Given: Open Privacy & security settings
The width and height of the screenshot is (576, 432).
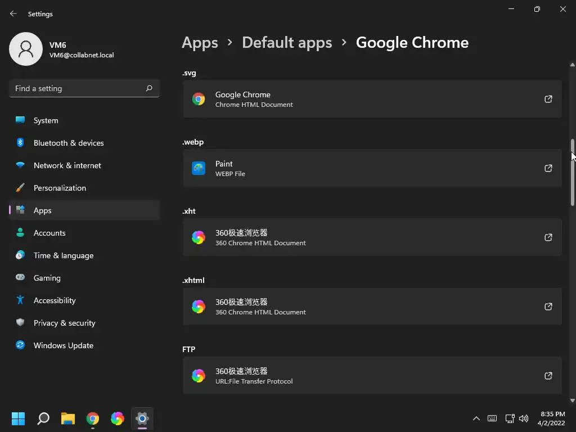Looking at the screenshot, I should pyautogui.click(x=64, y=323).
